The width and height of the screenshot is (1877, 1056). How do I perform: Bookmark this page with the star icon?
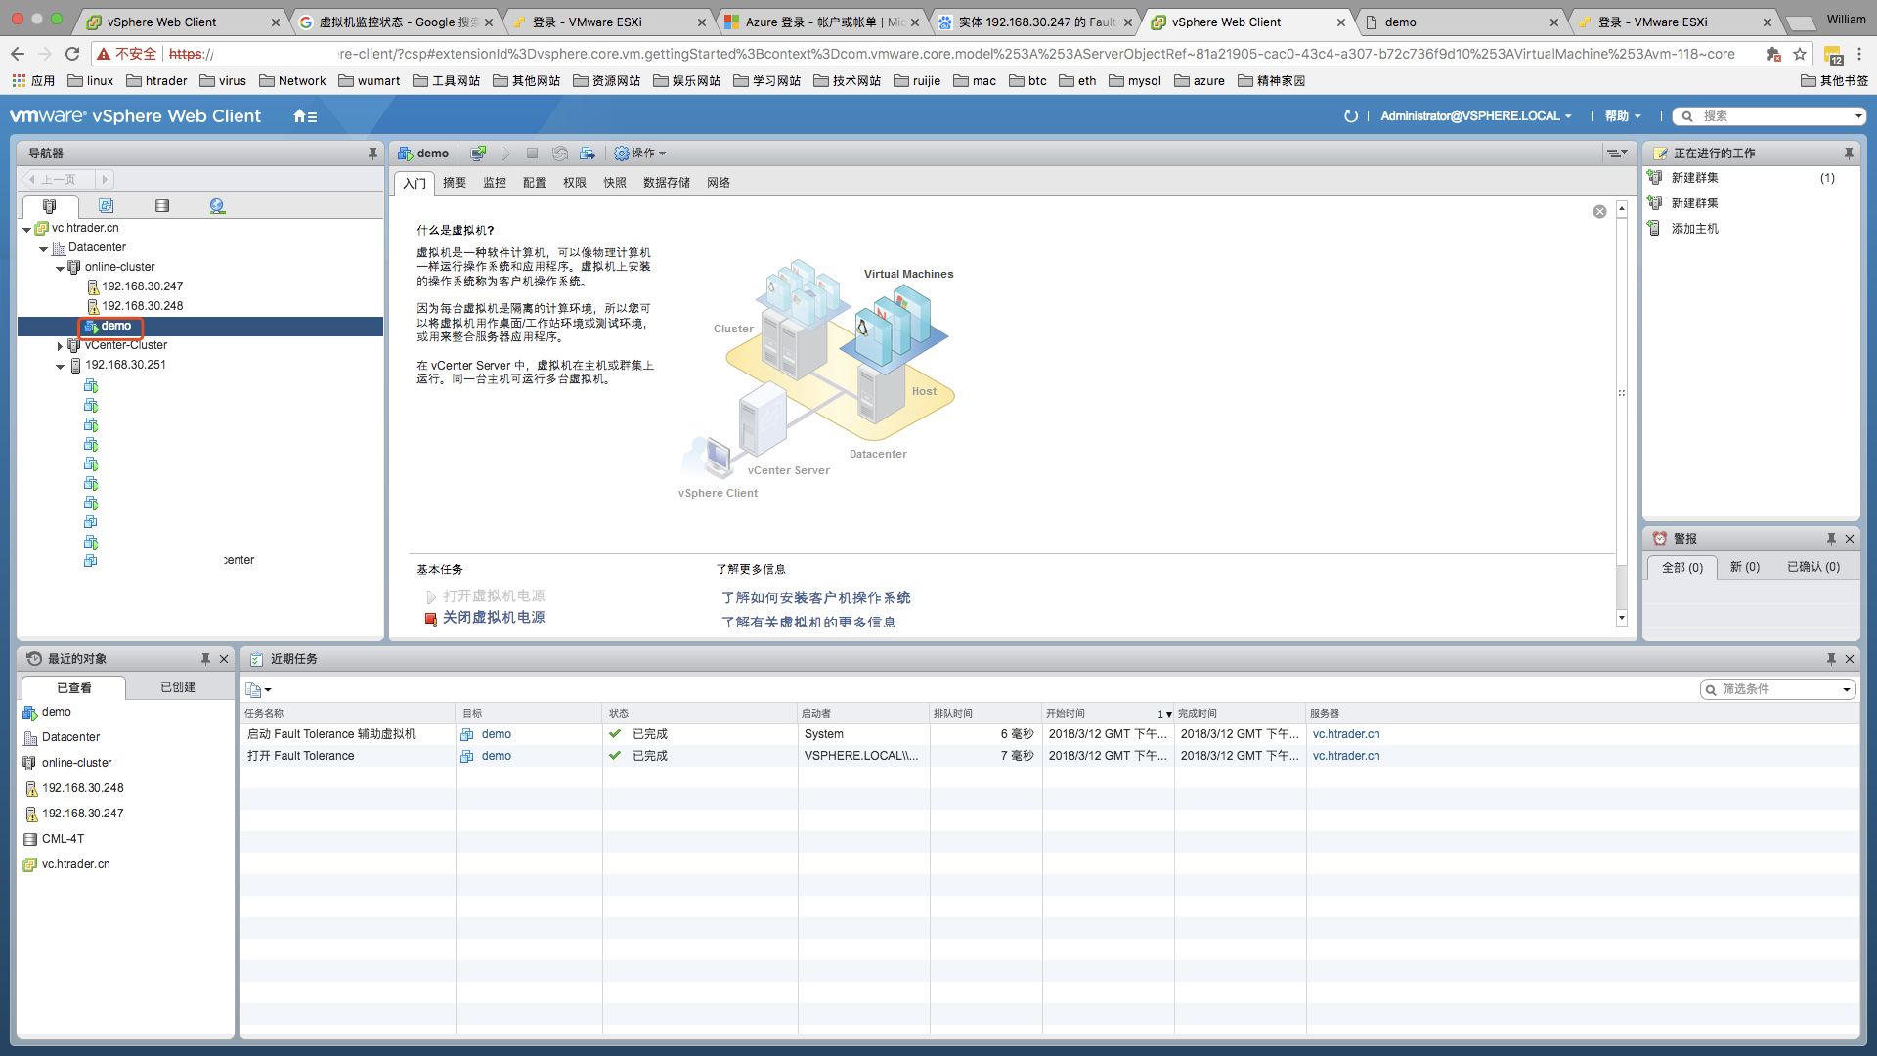point(1800,54)
